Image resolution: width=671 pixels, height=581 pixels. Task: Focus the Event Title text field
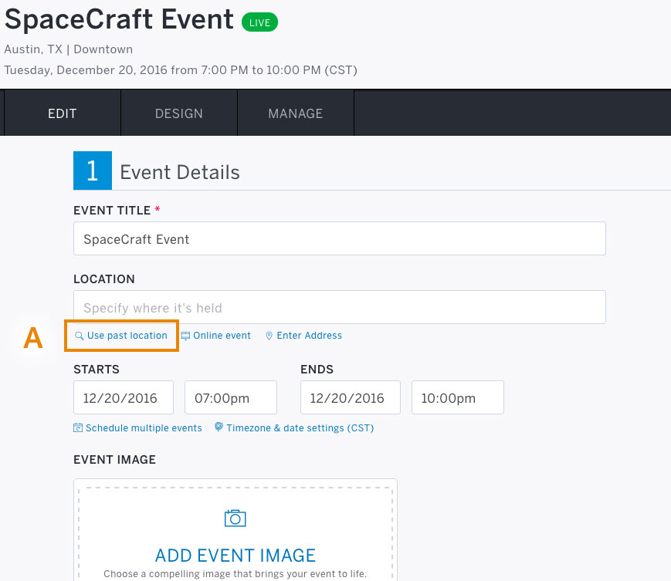339,238
